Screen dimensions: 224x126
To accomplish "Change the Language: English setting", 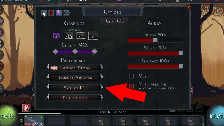I will coord(75,68).
